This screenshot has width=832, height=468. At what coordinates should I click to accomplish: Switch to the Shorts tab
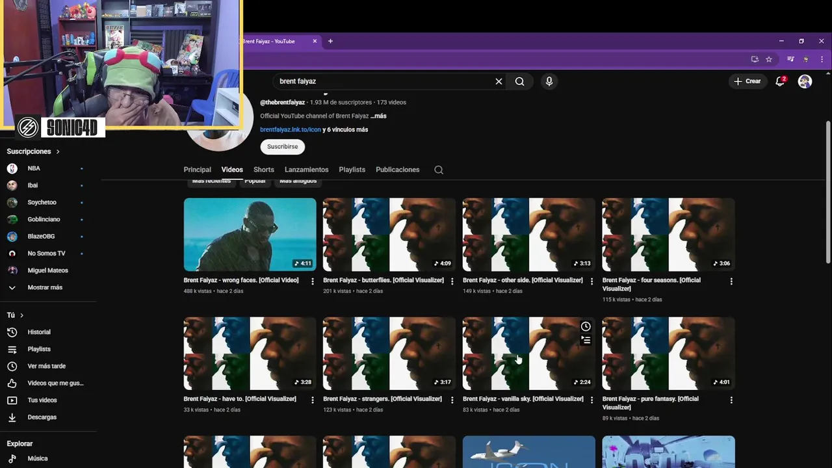click(x=263, y=170)
